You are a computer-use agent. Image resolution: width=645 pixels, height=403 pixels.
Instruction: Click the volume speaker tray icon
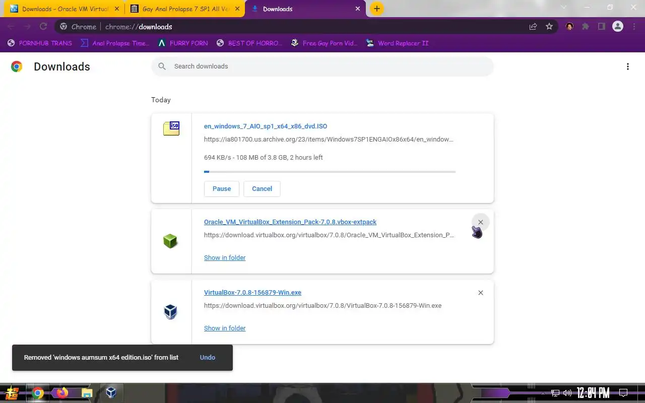point(567,393)
